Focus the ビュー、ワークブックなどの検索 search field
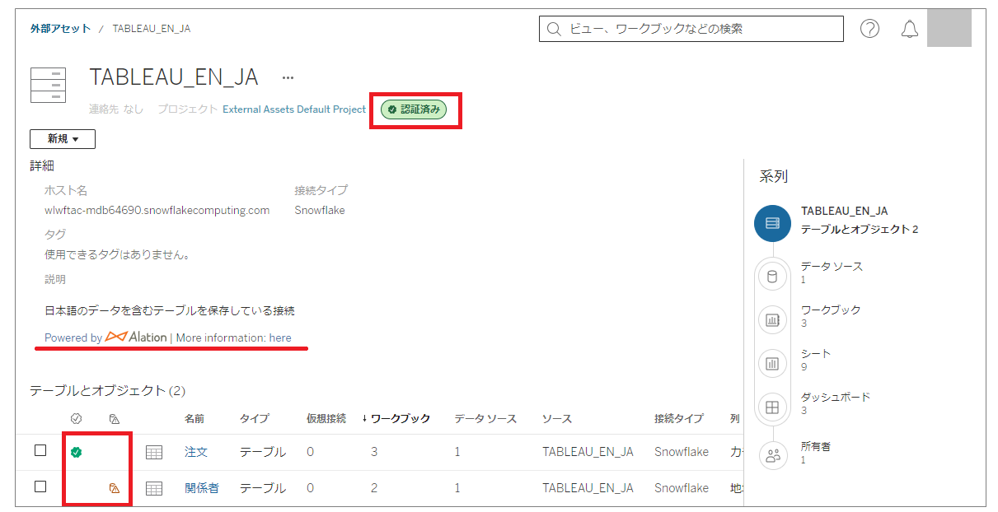 [x=691, y=29]
